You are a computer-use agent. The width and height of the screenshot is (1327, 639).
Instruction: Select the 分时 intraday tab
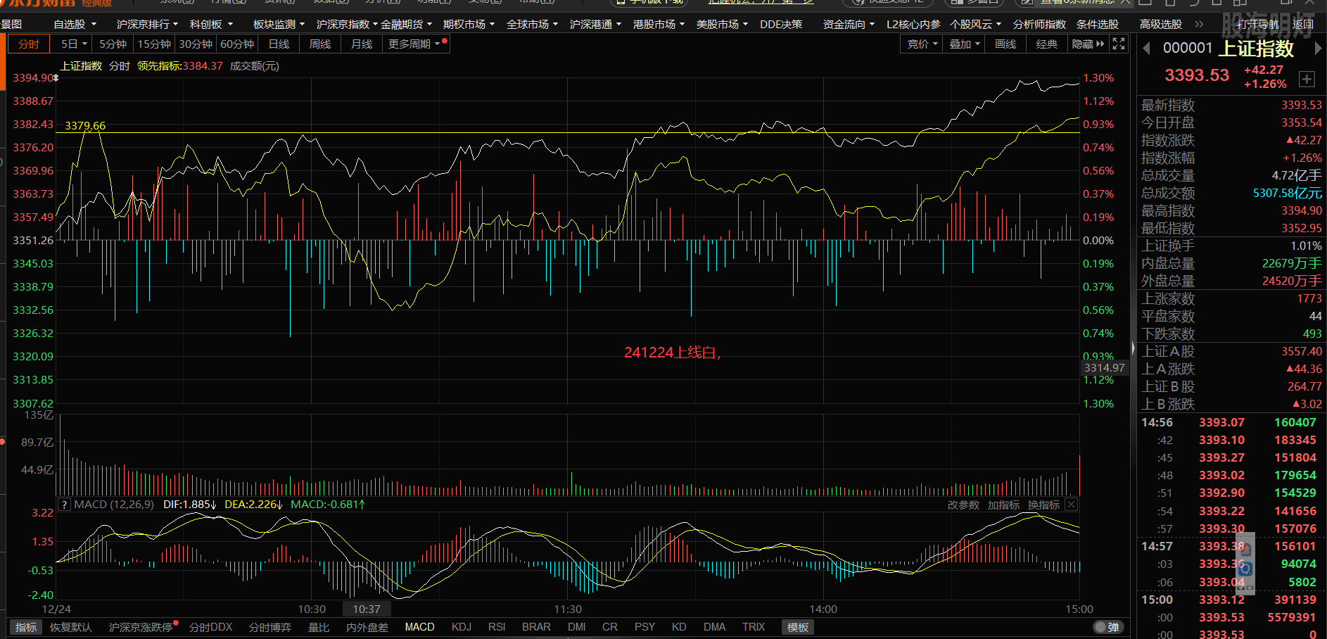pos(29,44)
